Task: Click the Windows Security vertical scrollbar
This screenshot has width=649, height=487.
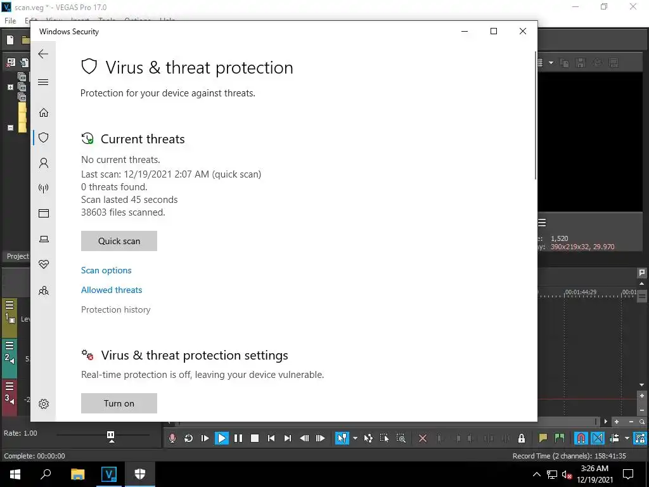Action: pyautogui.click(x=536, y=115)
